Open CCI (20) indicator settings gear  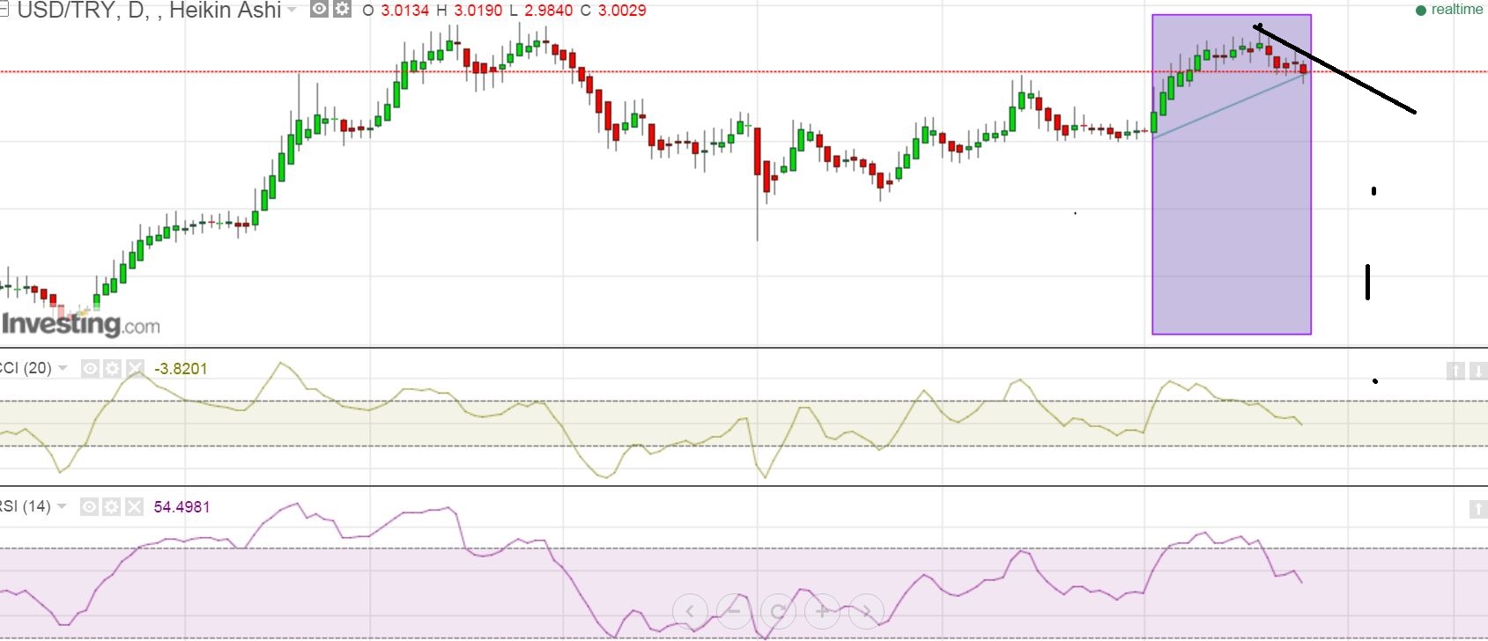(112, 369)
